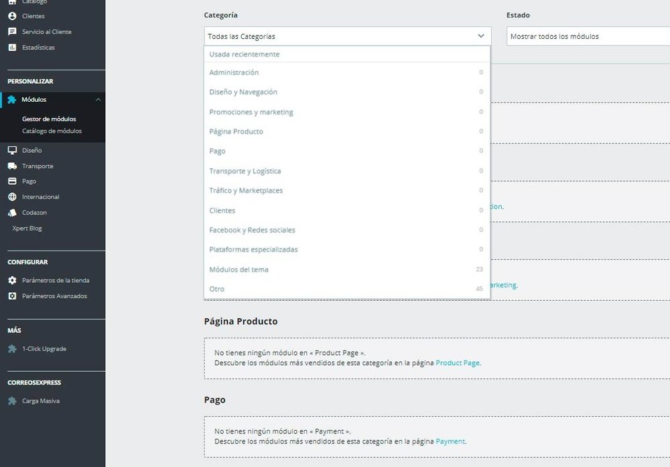The height and width of the screenshot is (467, 670).
Task: Select Administración category option
Action: [x=347, y=72]
